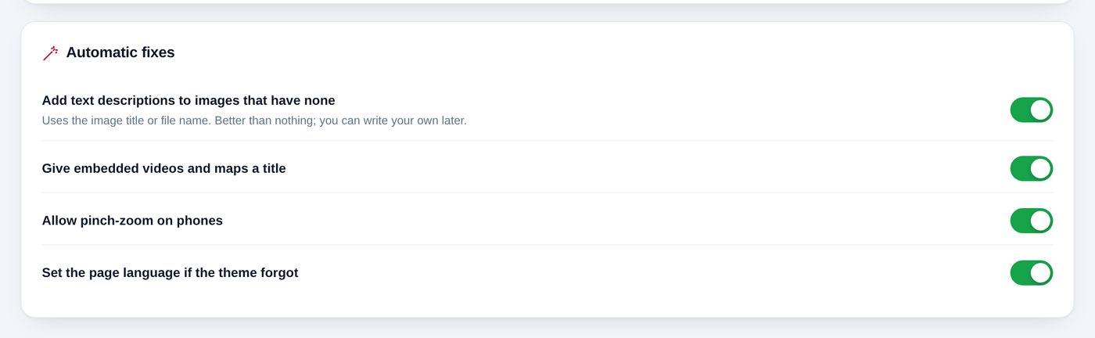Click the gray page background below the Automatic fixes card
1095x338 pixels.
point(547,329)
